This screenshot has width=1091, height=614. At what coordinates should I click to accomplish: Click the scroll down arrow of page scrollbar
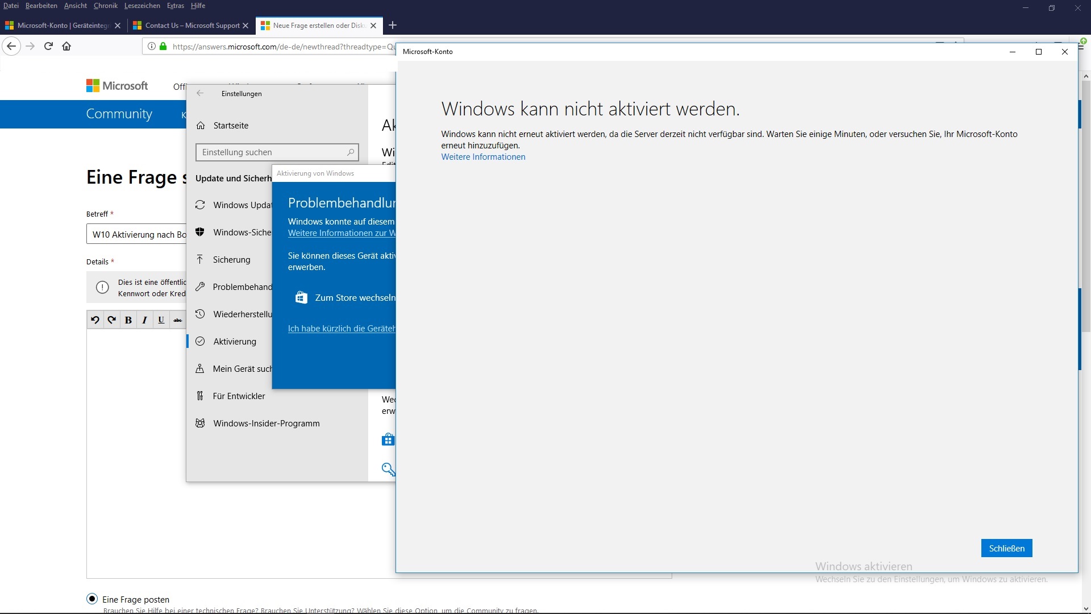[1086, 609]
